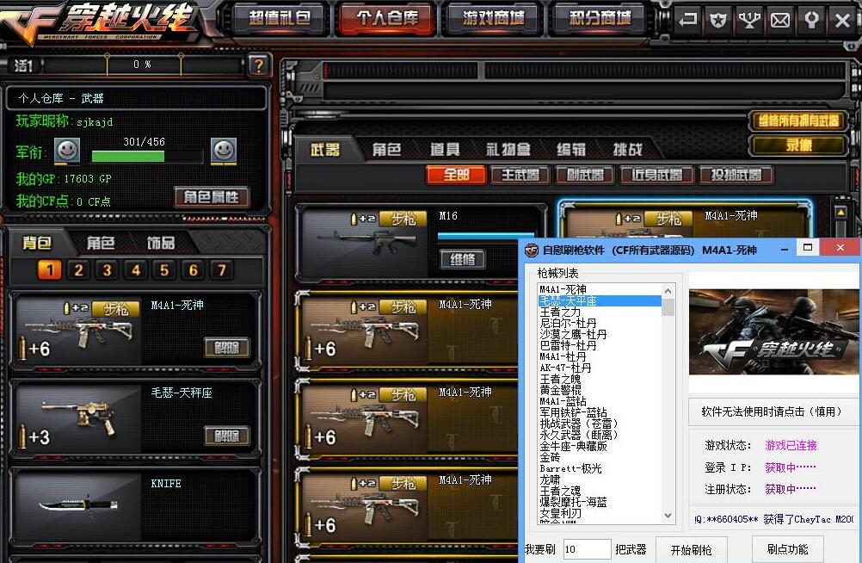Click the CF logo in the top-left
This screenshot has width=862, height=563.
(x=99, y=22)
